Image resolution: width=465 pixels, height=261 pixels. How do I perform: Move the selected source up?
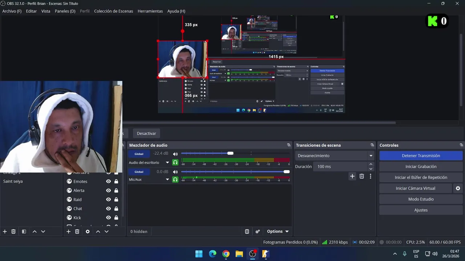98,231
